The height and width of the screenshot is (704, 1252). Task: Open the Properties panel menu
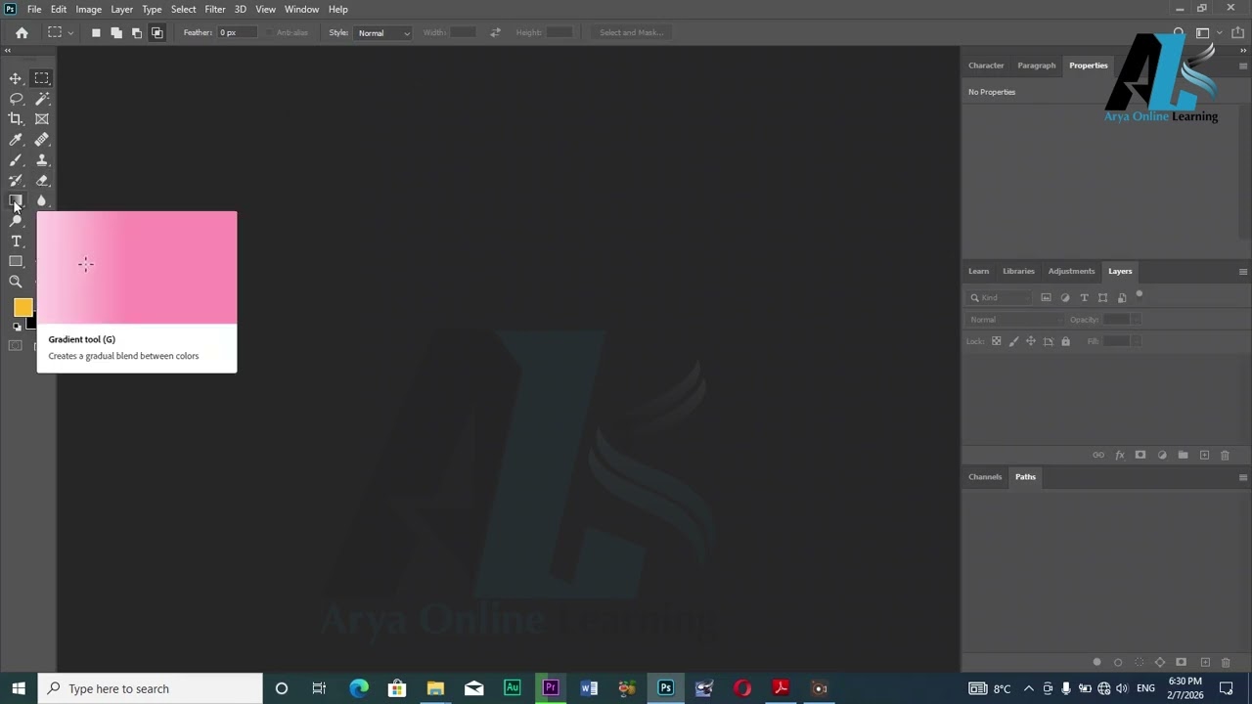[x=1243, y=66]
